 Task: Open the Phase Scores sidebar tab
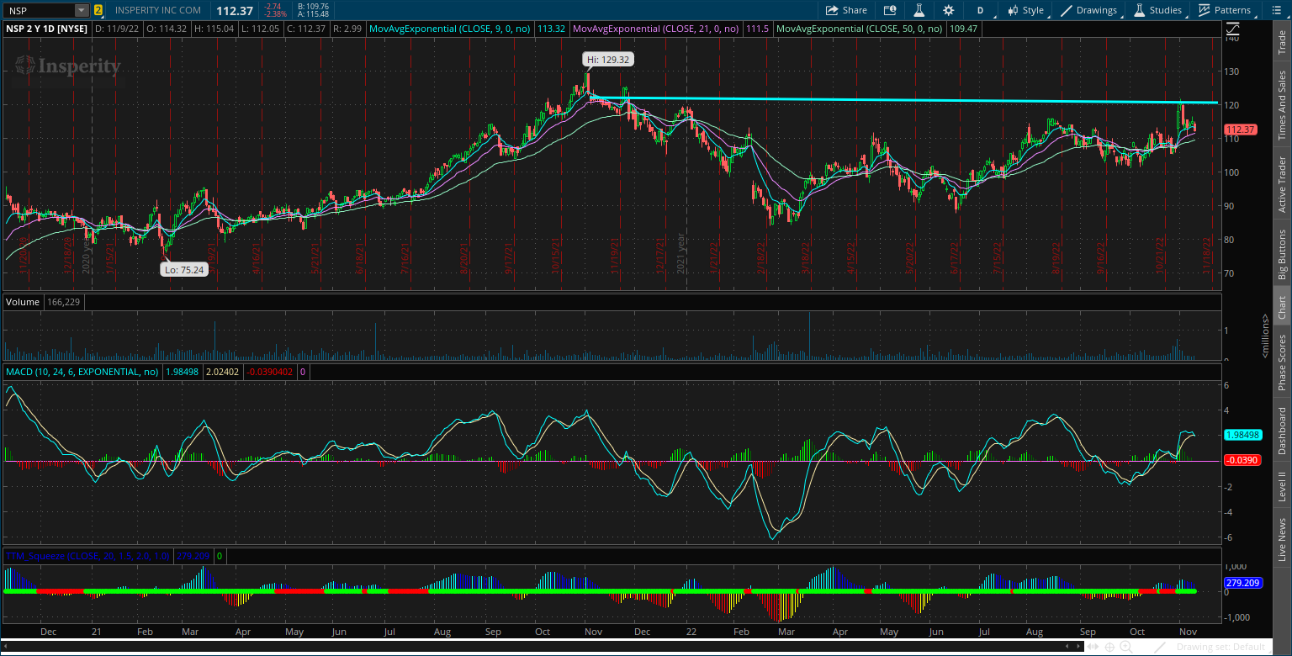coord(1282,363)
